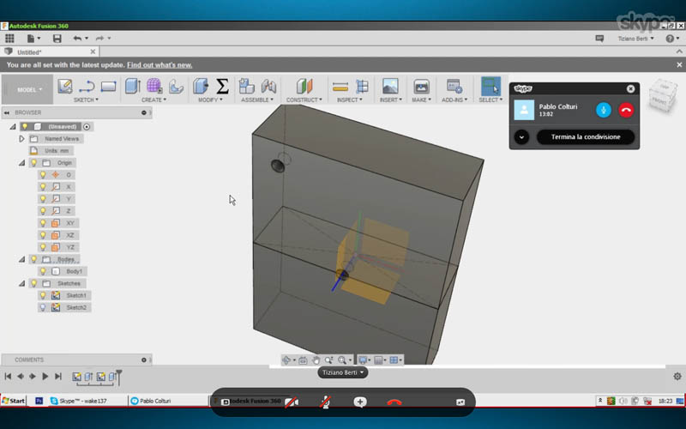Viewport: 686px width, 429px height.
Task: Select the 3D Print make tool
Action: 421,87
